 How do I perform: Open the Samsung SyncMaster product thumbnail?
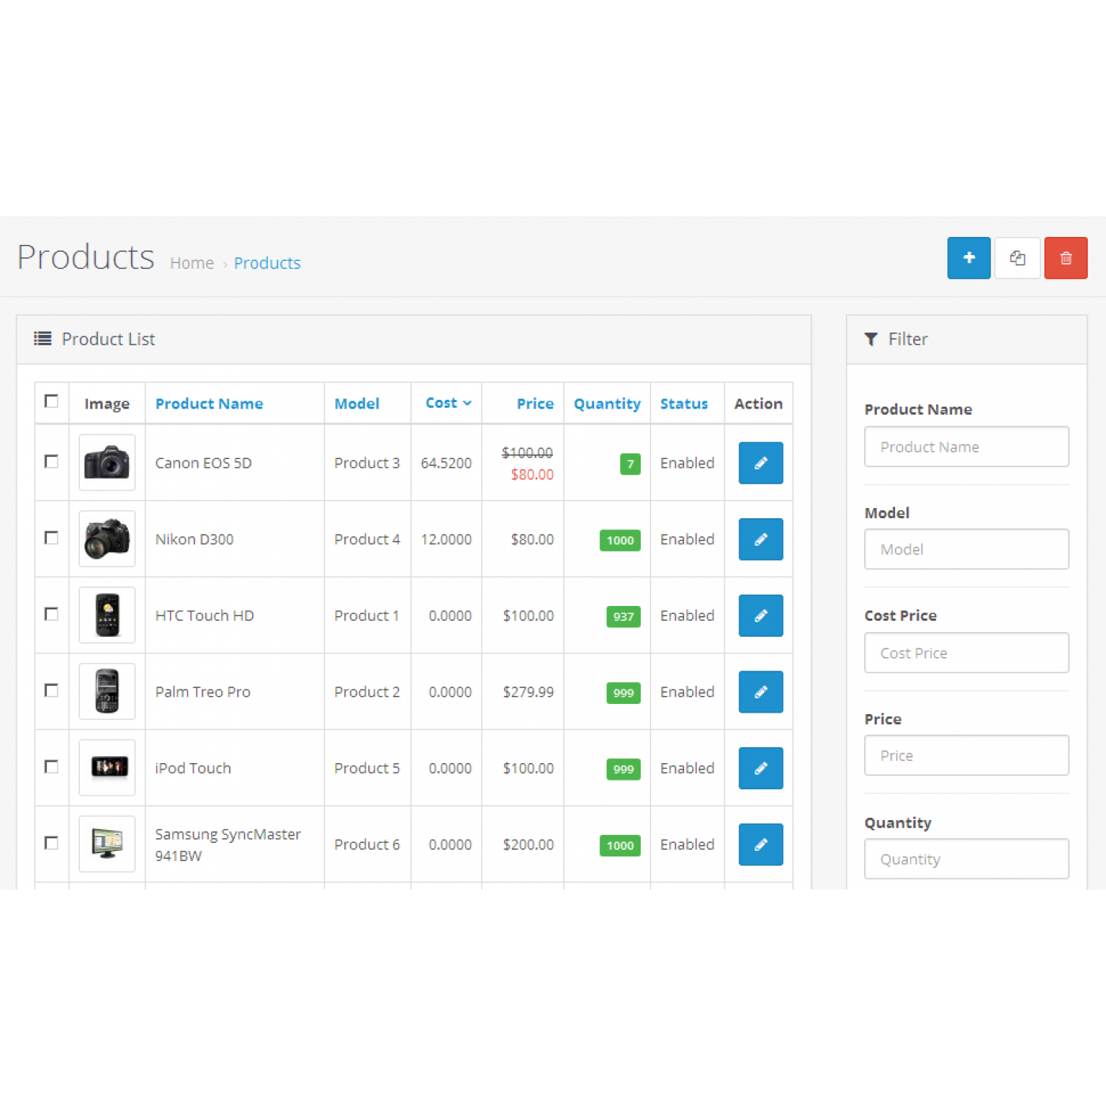point(107,844)
